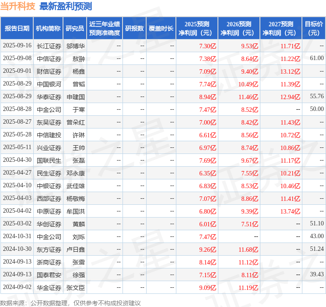The height and width of the screenshot is (307, 326).
Task: Click the 9.26亿 profit value
Action: coord(207,250)
